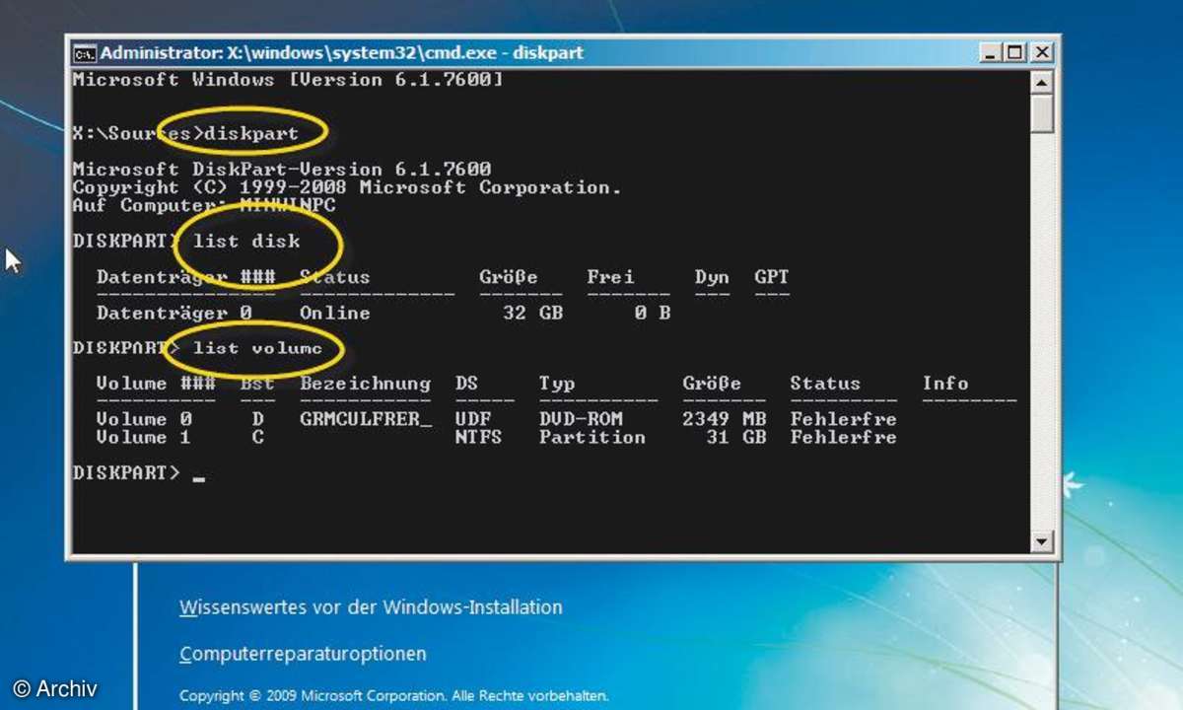This screenshot has height=710, width=1183.
Task: Click the typed 'diskpart' command after X:\Sources>
Action: point(249,132)
